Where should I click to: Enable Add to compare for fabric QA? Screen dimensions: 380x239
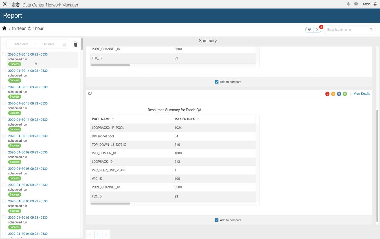[x=217, y=220]
